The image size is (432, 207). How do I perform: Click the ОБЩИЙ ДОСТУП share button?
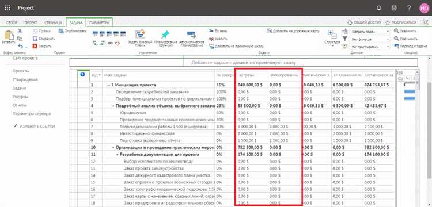364,22
